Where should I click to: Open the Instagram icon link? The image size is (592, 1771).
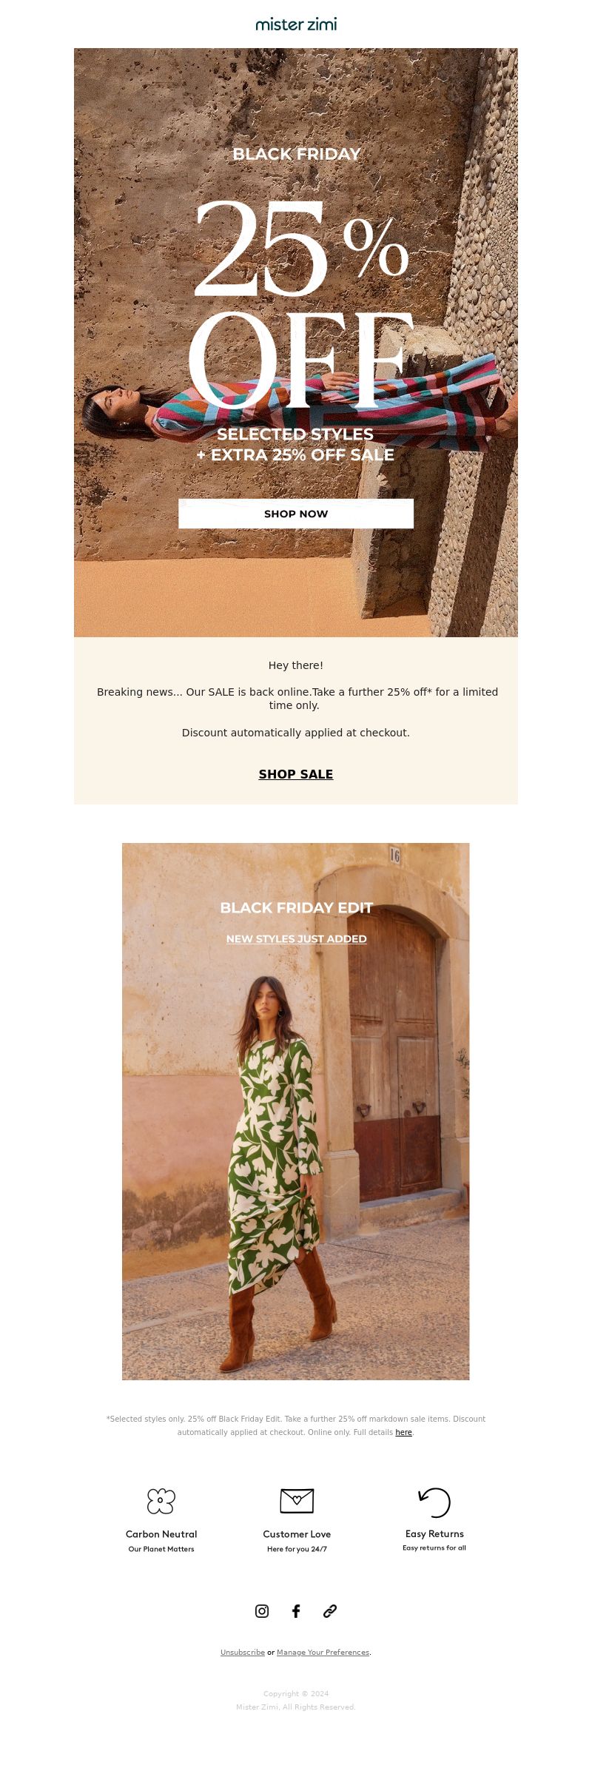262,1611
